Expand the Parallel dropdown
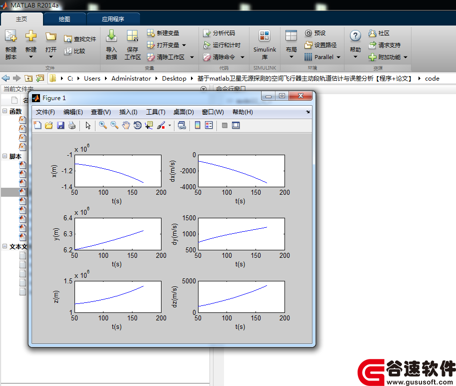This screenshot has height=386, width=456. pyautogui.click(x=338, y=57)
